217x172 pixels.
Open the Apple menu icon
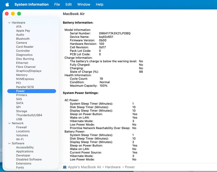(7, 5)
